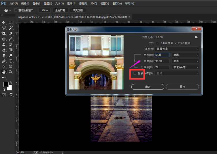Enable the 重新采样 resample checkbox
The width and height of the screenshot is (217, 154).
135,73
